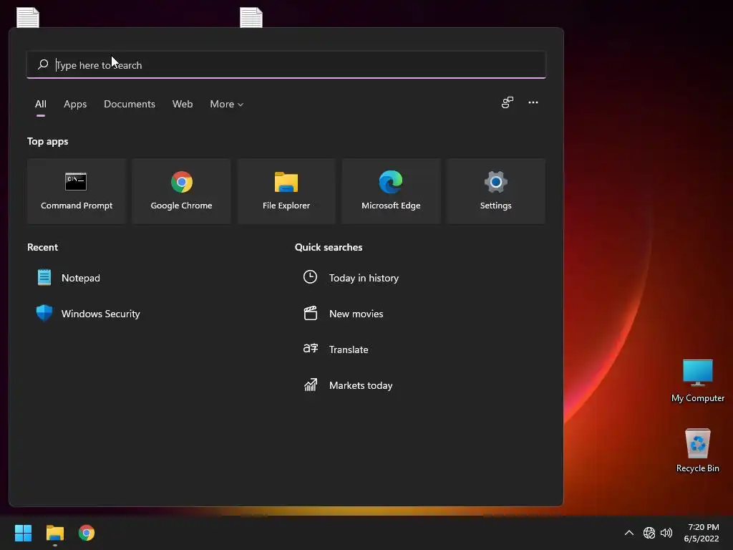This screenshot has width=733, height=550.
Task: Switch to the Web search tab
Action: coord(183,104)
